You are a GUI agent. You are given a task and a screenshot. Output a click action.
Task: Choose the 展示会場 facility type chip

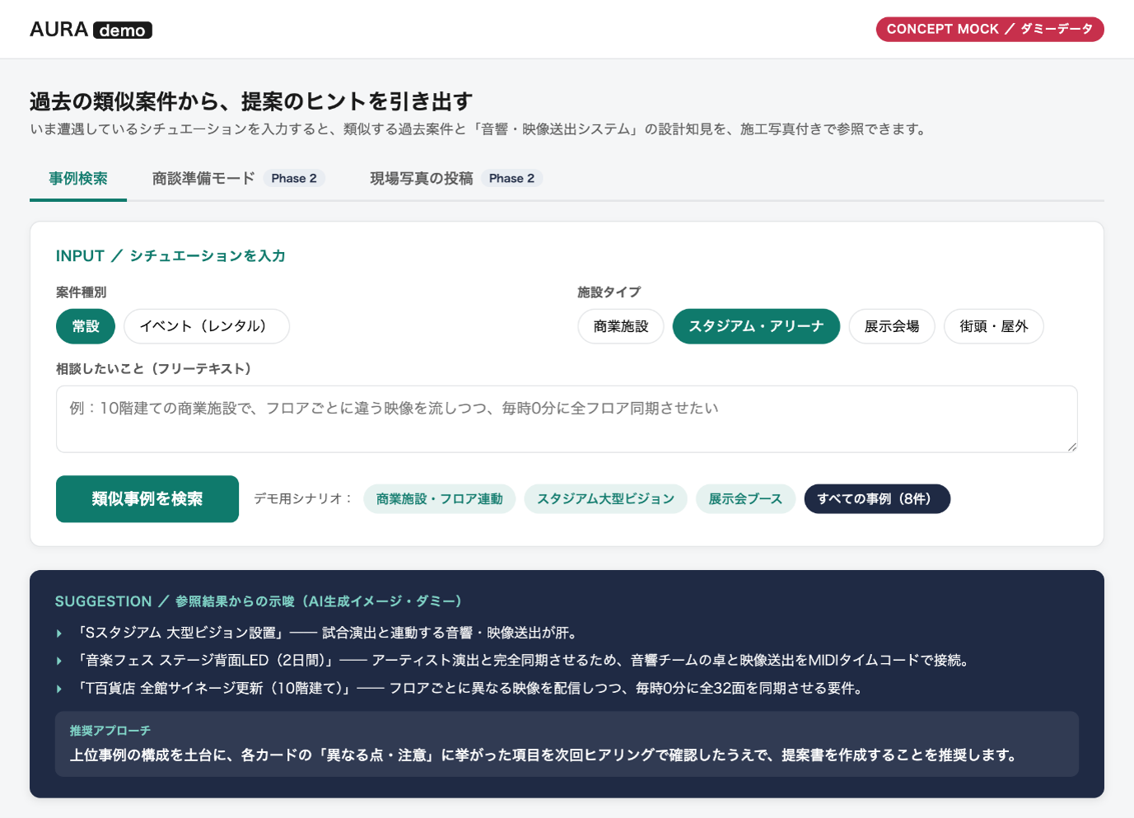(x=892, y=326)
